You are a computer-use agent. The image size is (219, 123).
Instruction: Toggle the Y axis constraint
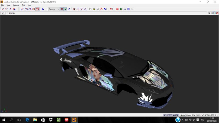[x=65, y=9]
